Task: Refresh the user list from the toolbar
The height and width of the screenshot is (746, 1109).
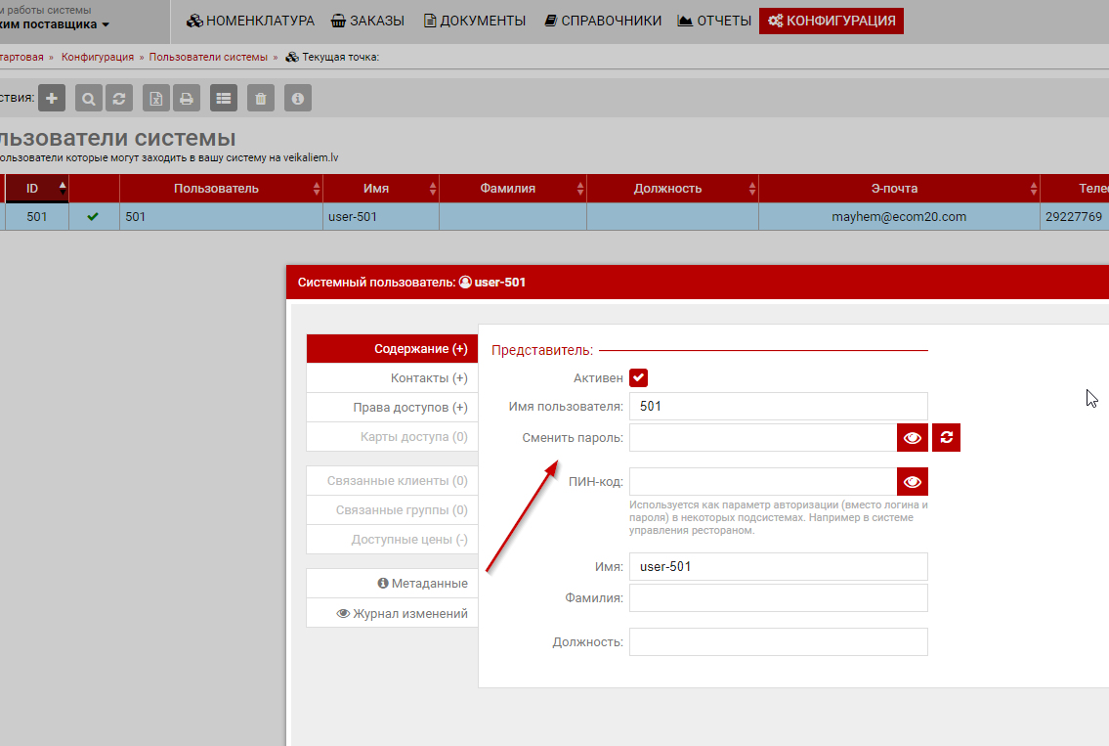Action: point(119,98)
